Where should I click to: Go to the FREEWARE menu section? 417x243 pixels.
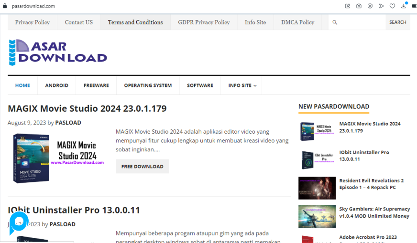coord(96,85)
